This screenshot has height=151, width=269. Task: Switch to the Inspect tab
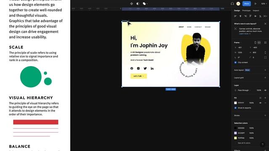256,10
